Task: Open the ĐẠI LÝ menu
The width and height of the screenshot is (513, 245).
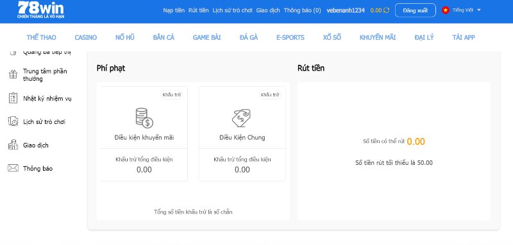Action: click(424, 38)
